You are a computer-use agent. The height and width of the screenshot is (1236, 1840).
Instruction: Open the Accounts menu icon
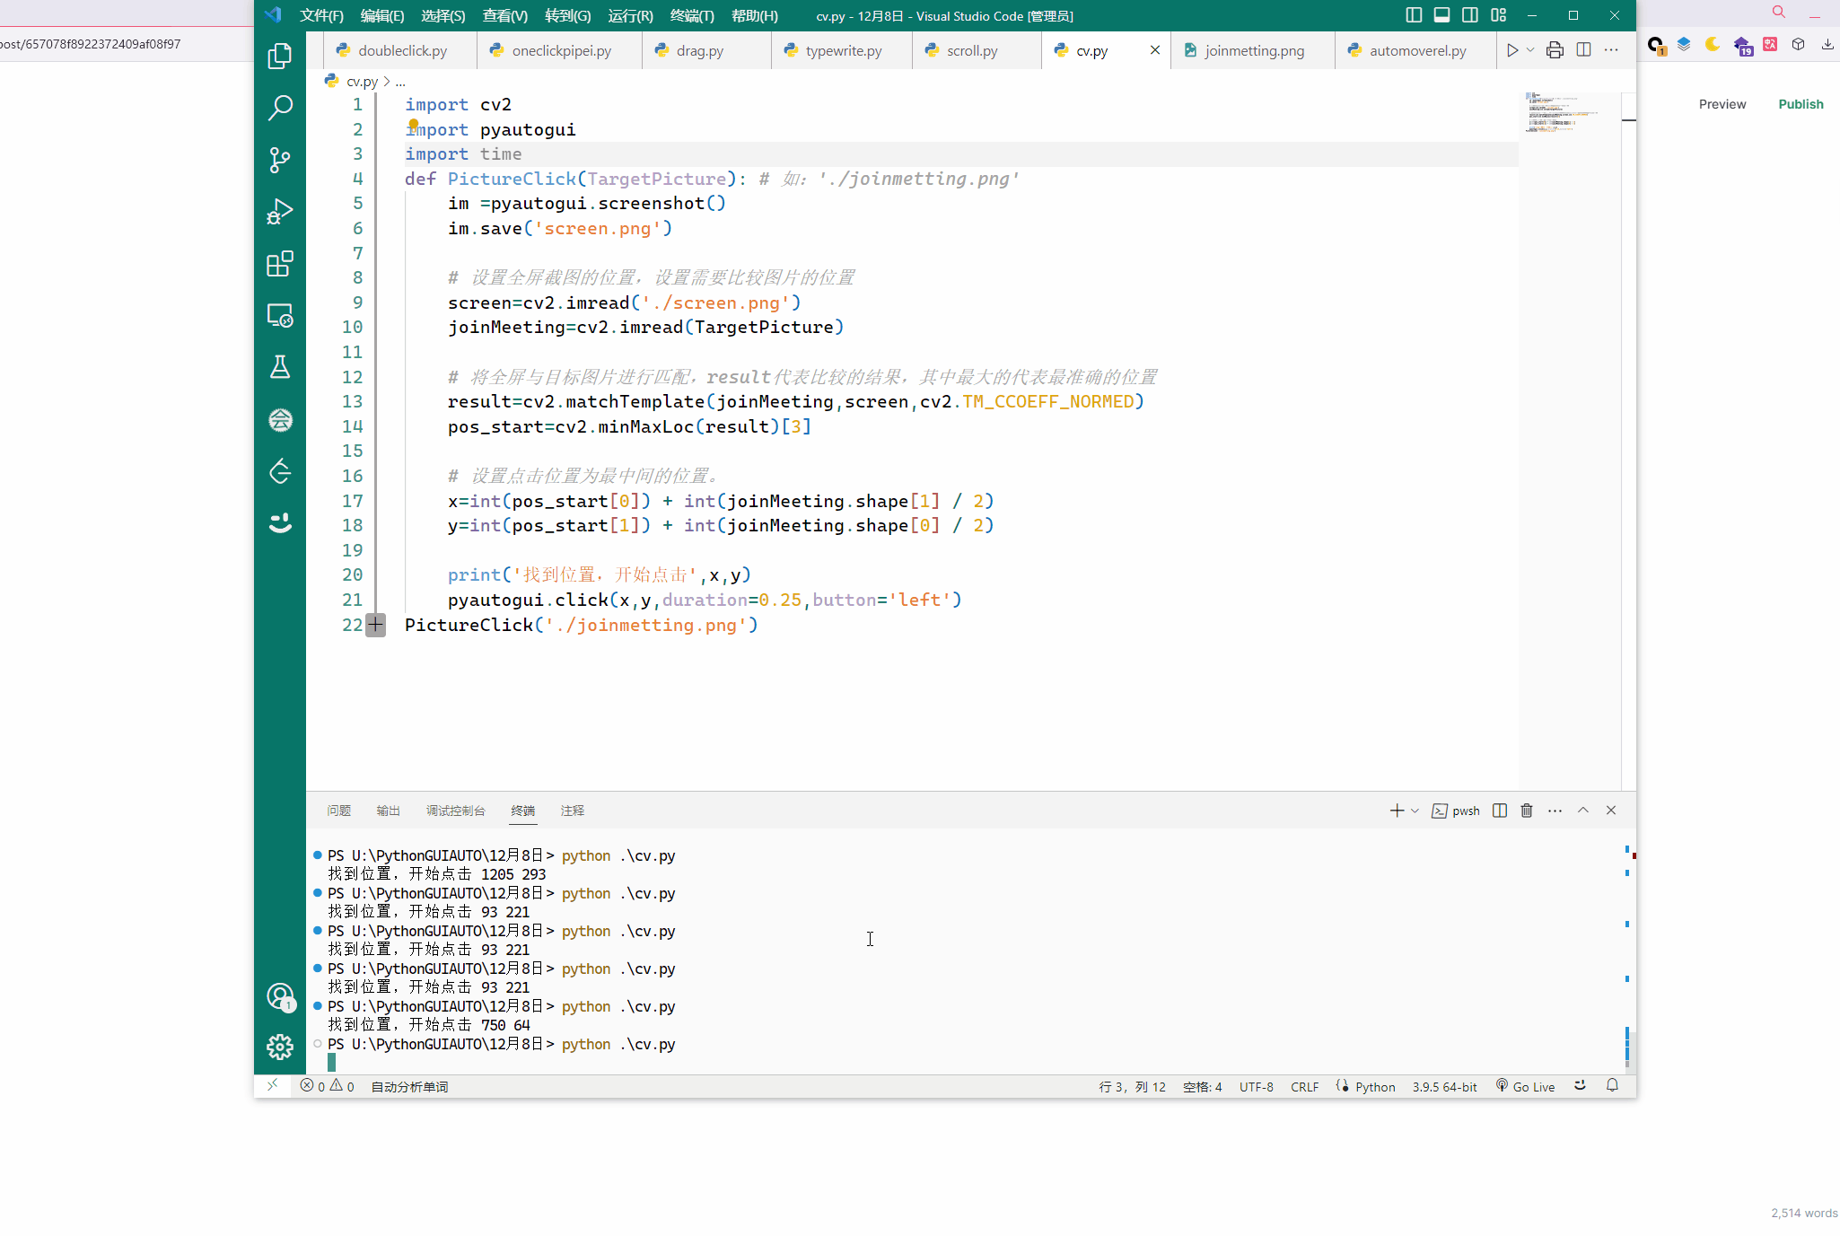(280, 996)
